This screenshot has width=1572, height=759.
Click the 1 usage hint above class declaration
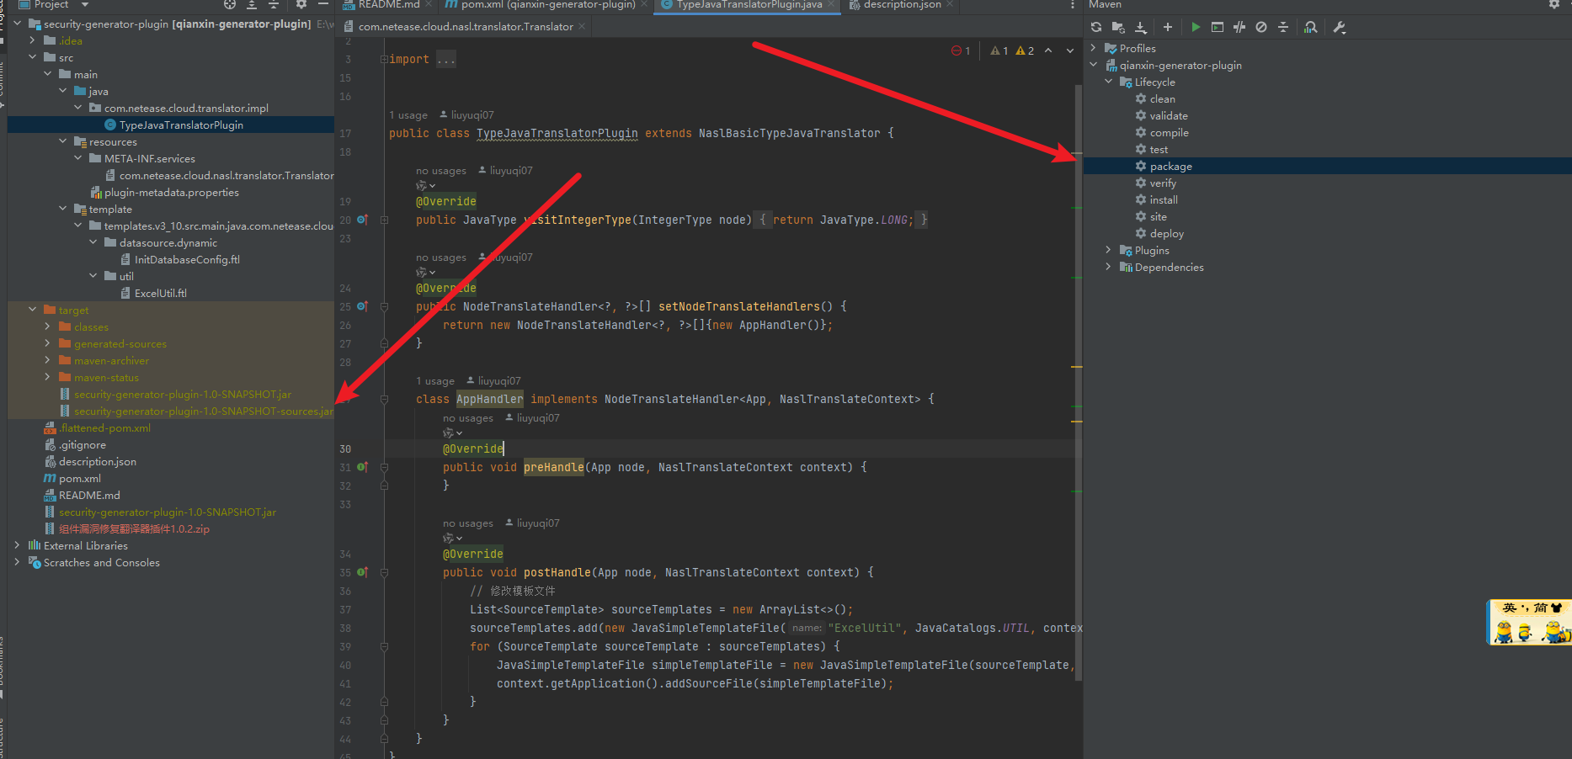pyautogui.click(x=408, y=115)
